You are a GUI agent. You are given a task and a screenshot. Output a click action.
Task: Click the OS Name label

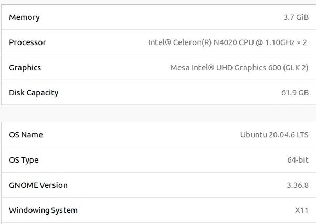pyautogui.click(x=26, y=135)
